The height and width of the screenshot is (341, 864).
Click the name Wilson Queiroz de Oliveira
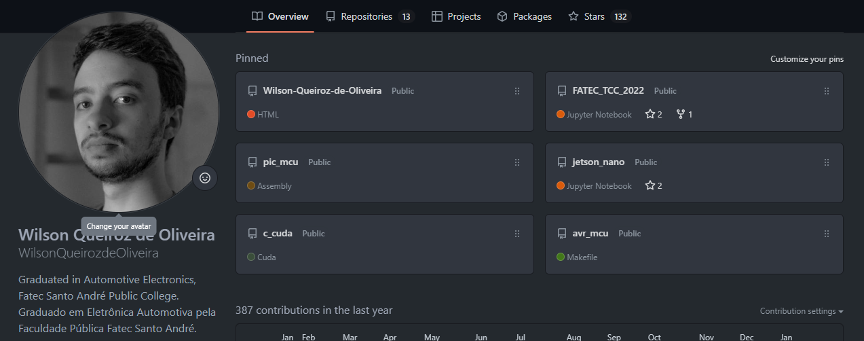coord(117,236)
